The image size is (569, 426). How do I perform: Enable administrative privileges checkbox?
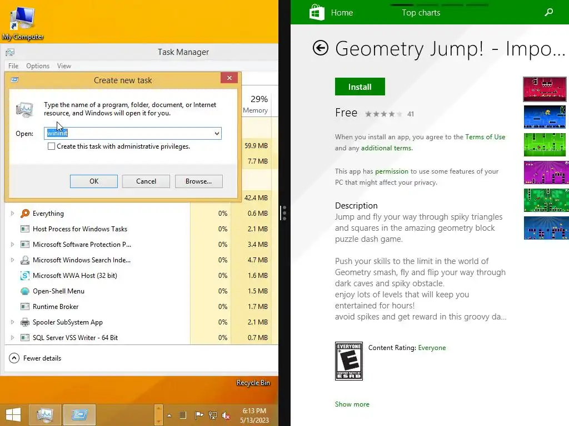point(52,146)
